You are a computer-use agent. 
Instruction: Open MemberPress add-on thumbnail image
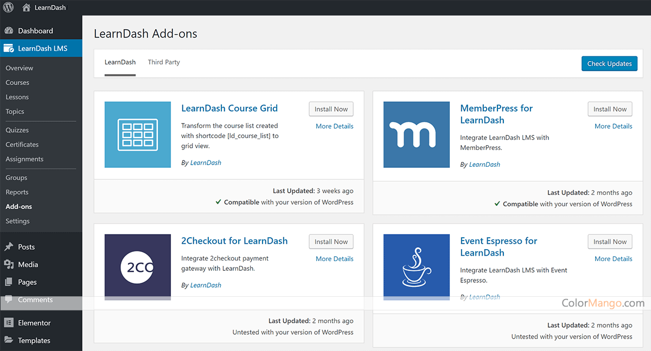(x=417, y=135)
